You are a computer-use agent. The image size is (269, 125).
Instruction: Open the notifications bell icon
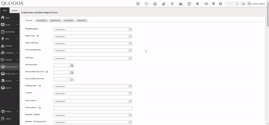(197, 4)
